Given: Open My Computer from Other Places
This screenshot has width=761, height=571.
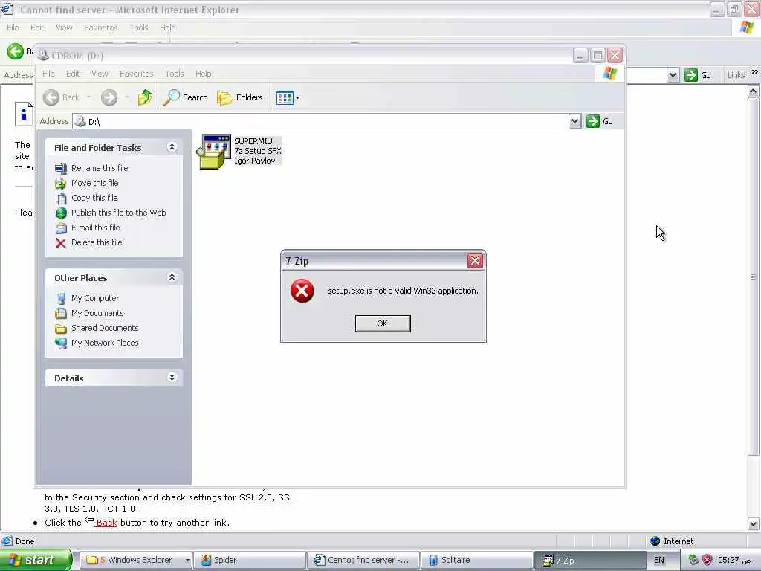Looking at the screenshot, I should (x=95, y=298).
